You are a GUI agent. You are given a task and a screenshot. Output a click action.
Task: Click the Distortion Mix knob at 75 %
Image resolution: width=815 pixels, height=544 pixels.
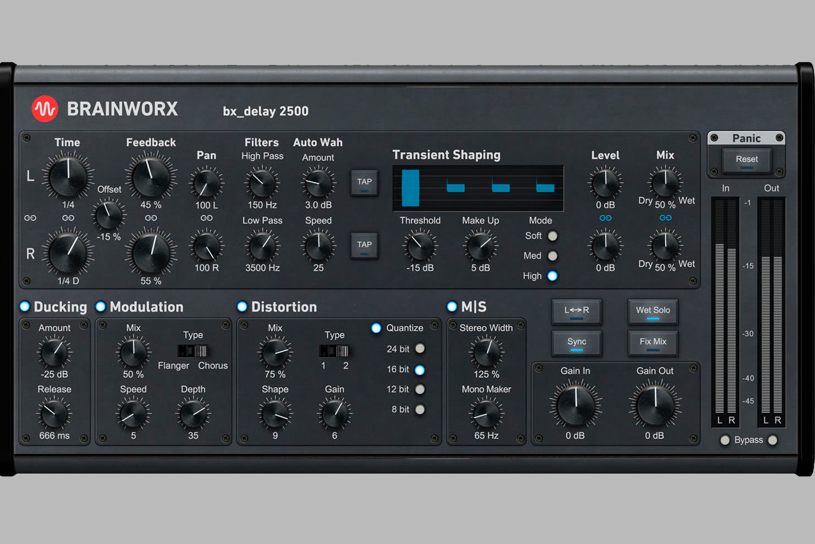click(275, 353)
